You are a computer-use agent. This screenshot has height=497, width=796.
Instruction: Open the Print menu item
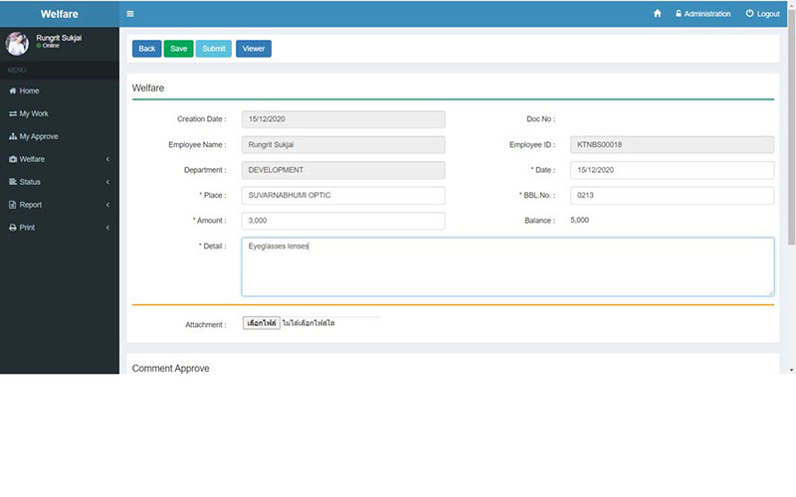(x=60, y=228)
